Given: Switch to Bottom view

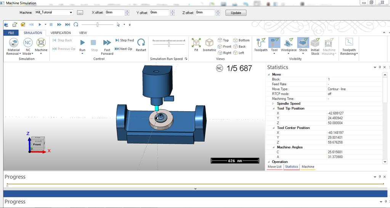Looking at the screenshot, I should (241, 40).
